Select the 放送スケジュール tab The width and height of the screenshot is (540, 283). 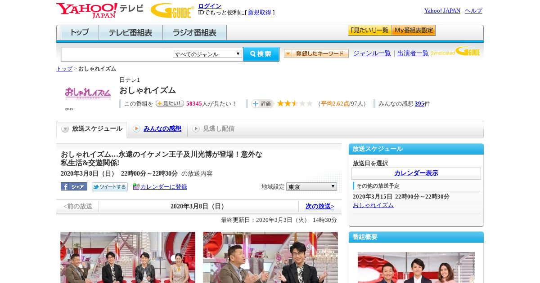coord(92,129)
